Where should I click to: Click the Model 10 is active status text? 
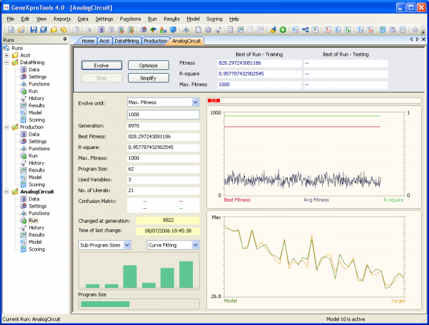pyautogui.click(x=345, y=319)
